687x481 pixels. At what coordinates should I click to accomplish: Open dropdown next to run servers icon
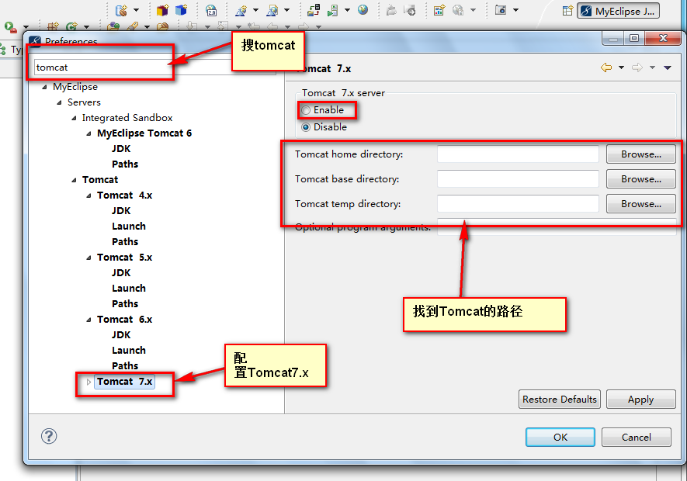click(348, 10)
